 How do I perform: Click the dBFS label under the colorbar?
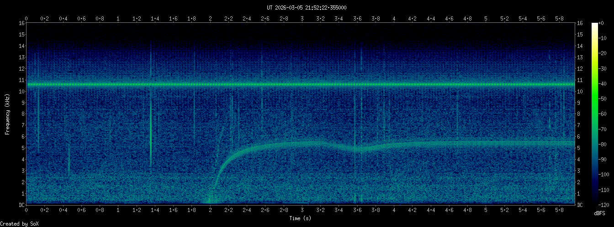click(600, 213)
